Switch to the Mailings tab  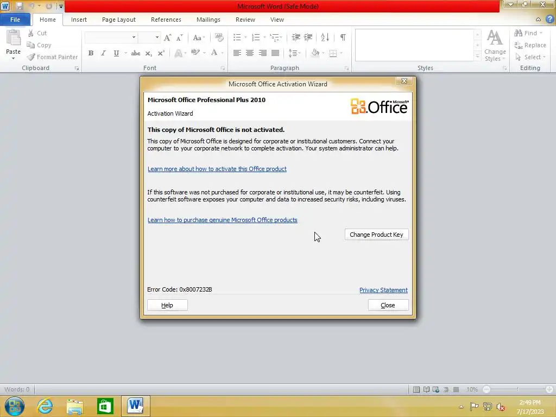208,20
